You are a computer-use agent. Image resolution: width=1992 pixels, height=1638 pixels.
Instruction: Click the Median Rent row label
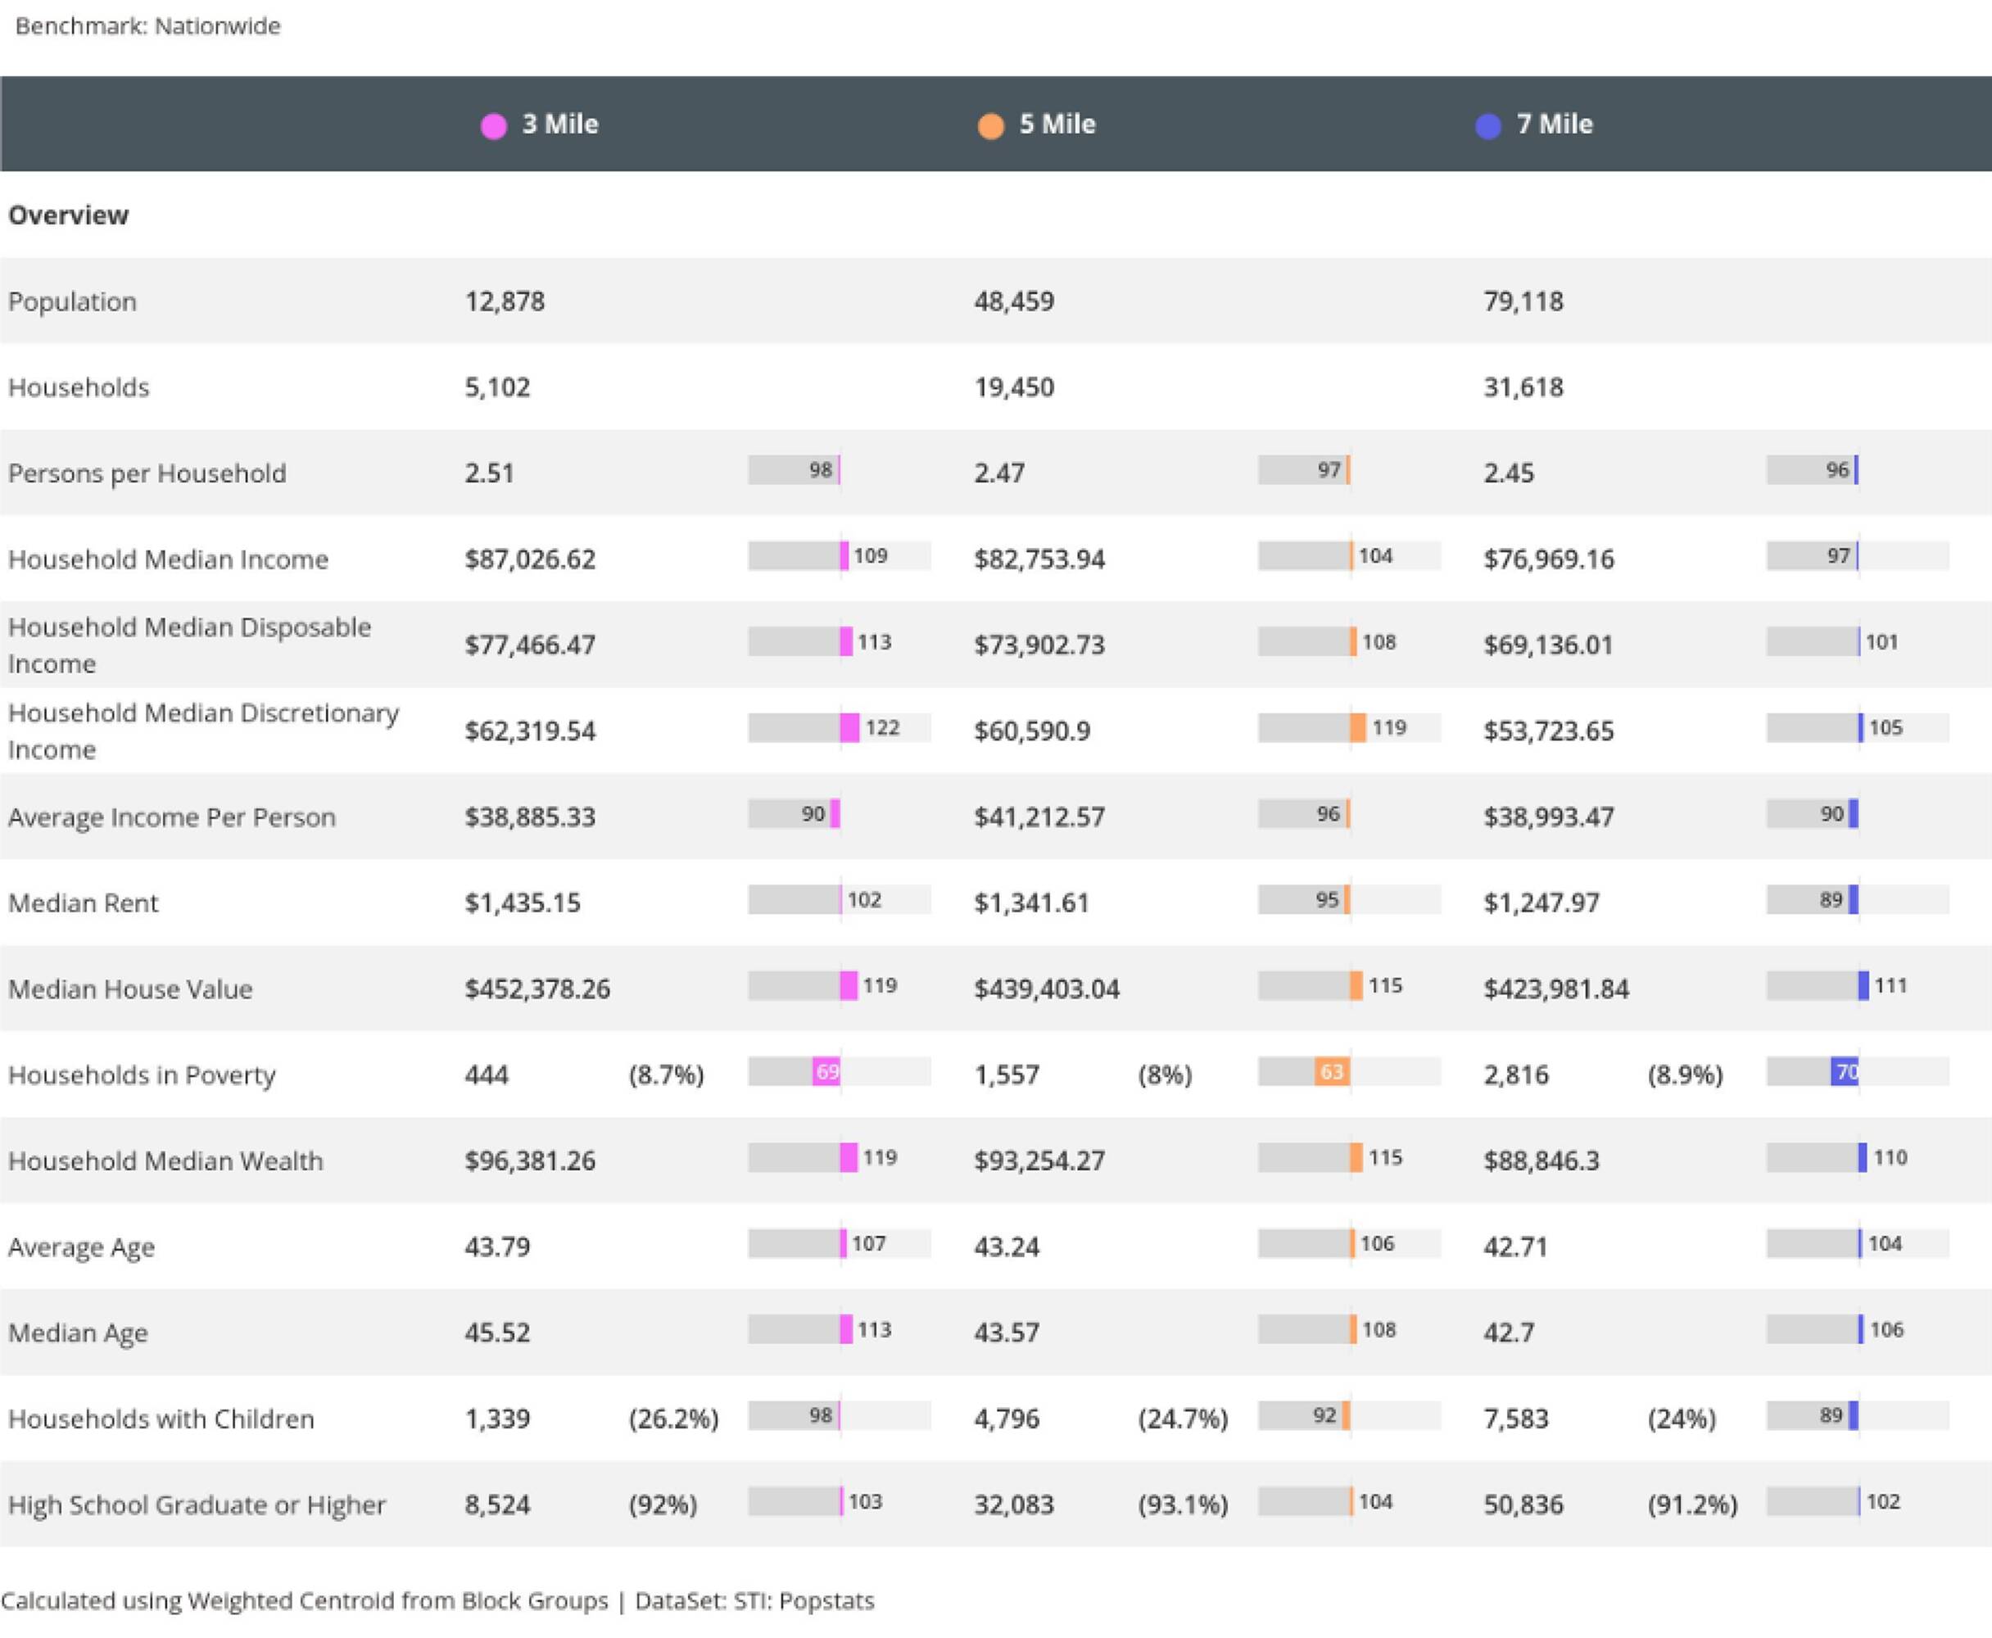pos(83,903)
